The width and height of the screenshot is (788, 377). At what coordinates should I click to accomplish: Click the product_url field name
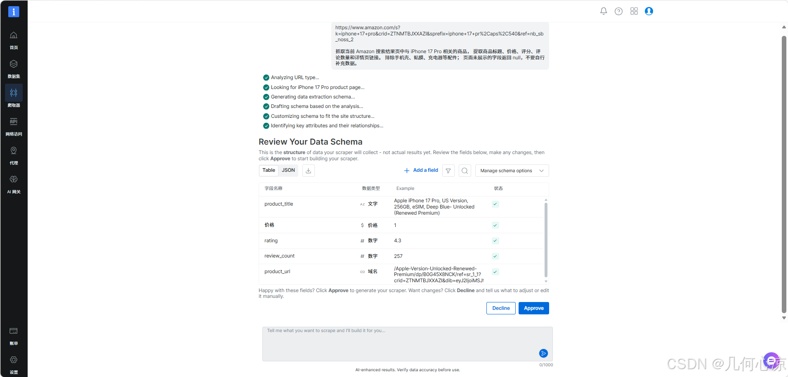coord(277,272)
